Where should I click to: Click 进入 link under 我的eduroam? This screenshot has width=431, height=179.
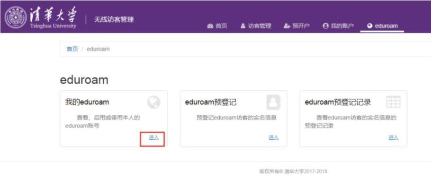[154, 137]
